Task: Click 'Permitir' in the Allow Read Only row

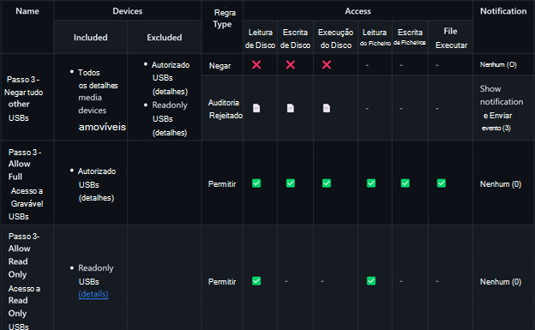Action: [x=222, y=281]
